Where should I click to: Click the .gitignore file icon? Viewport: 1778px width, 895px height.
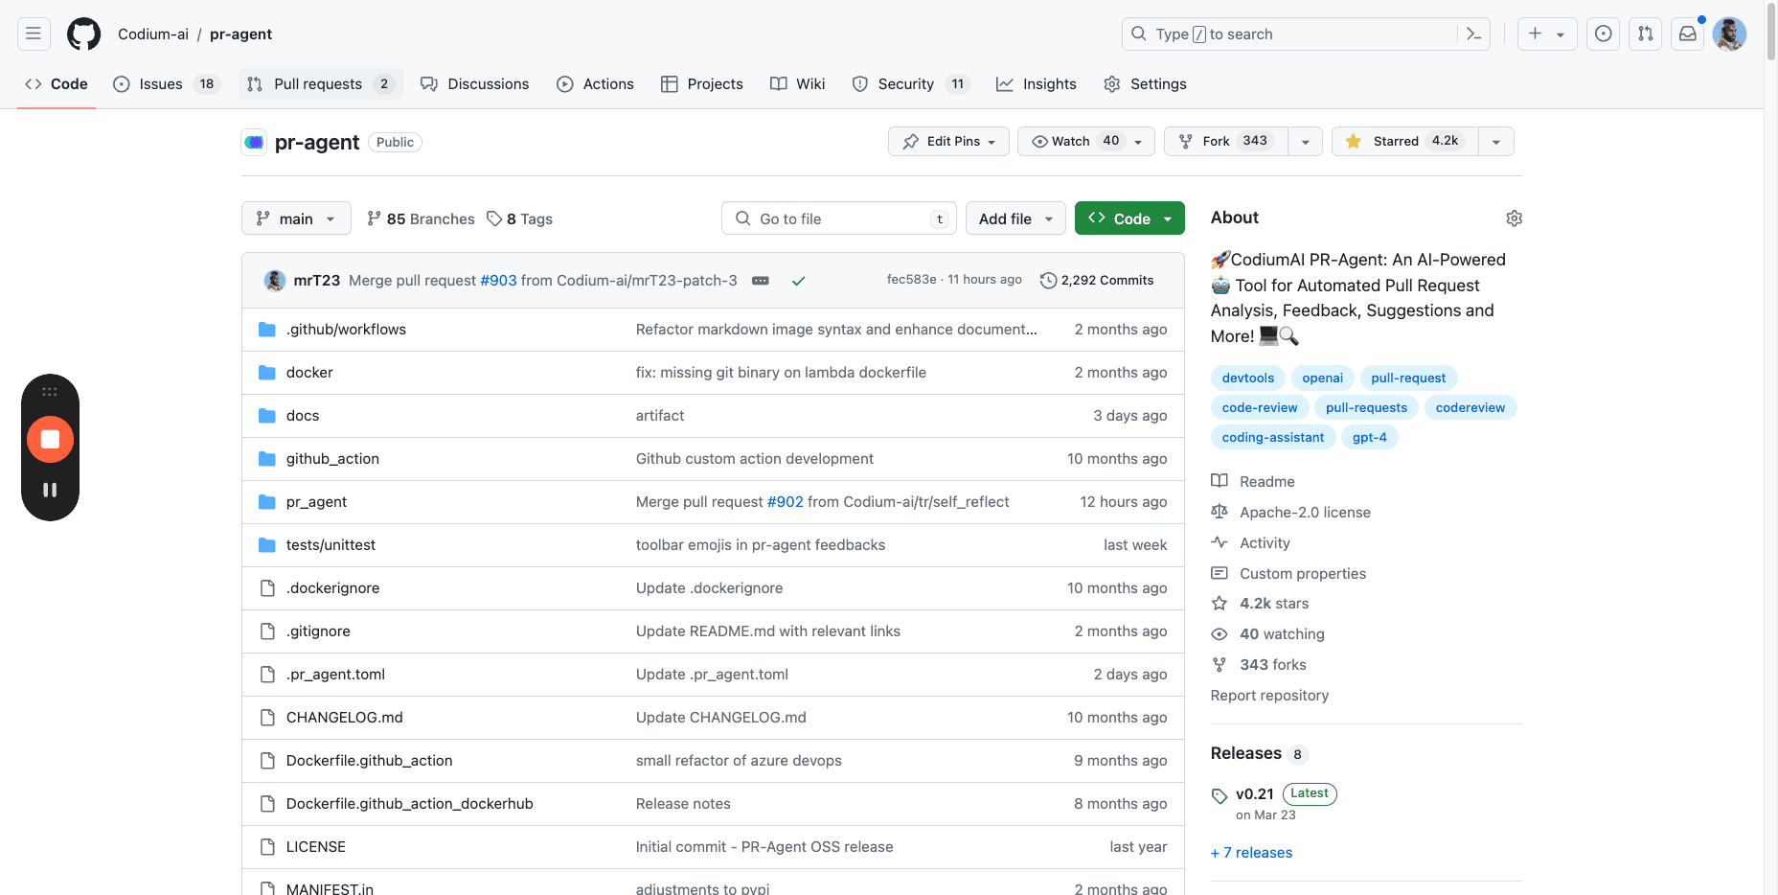point(267,631)
